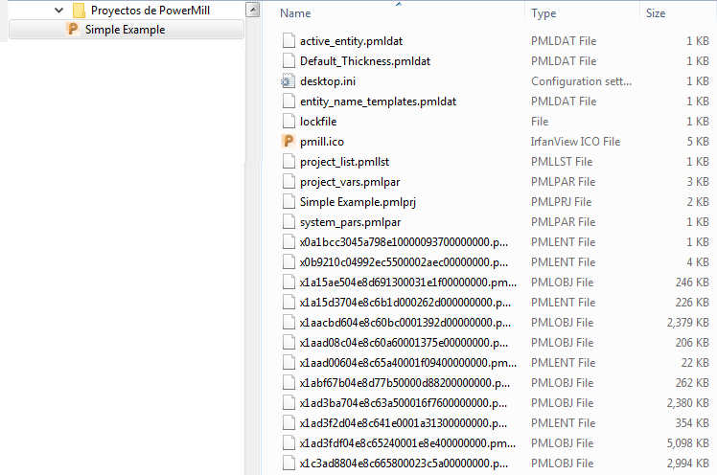This screenshot has height=475, width=717.
Task: Click the blank file icon of lockfile
Action: (x=289, y=122)
